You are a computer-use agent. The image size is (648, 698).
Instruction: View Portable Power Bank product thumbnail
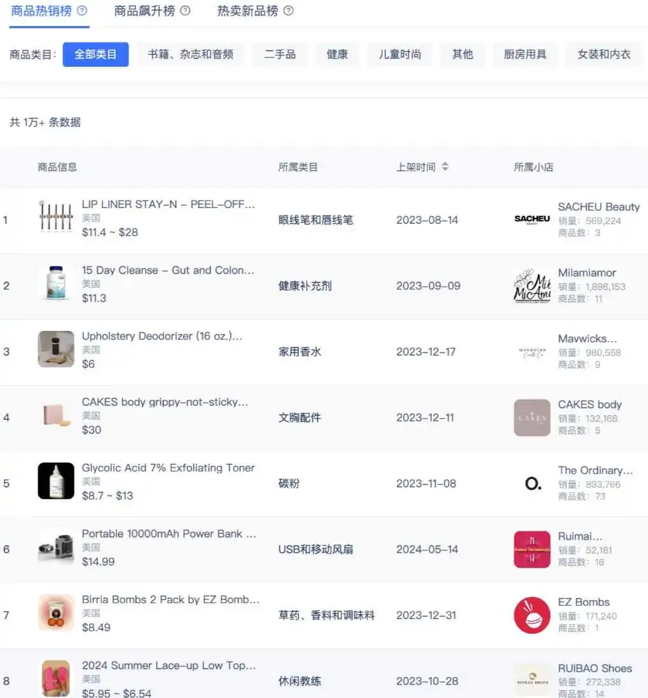(x=56, y=547)
